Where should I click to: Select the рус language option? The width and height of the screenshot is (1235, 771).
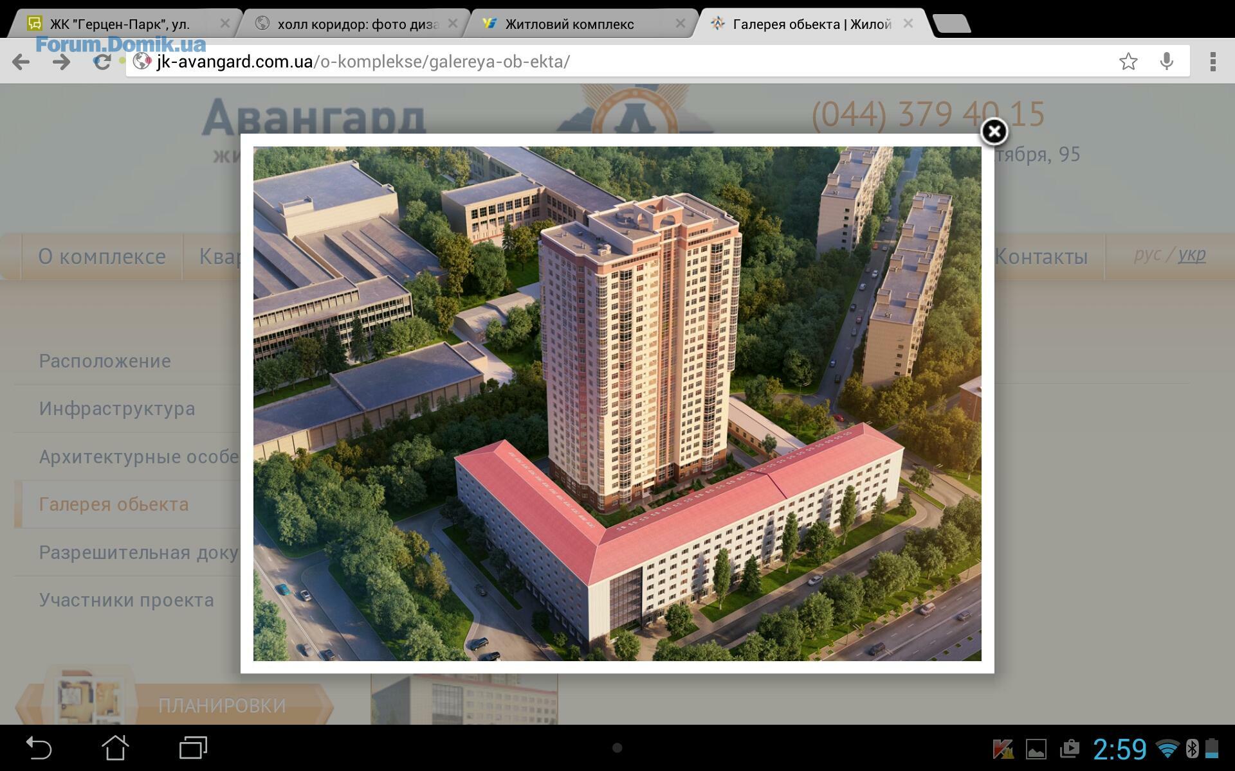pyautogui.click(x=1147, y=254)
